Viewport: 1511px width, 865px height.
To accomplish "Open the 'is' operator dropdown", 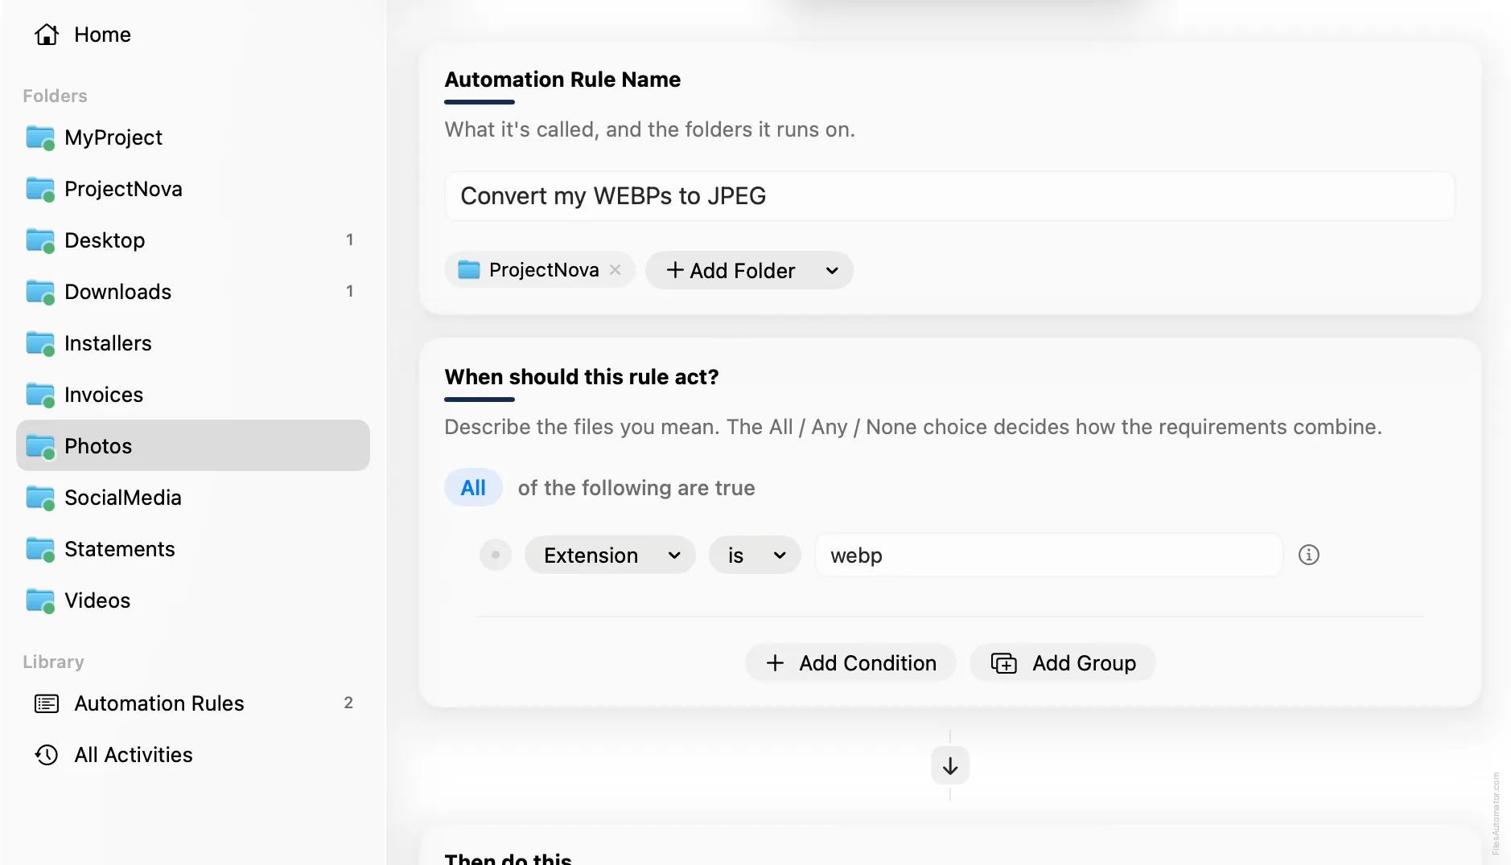I will [x=755, y=555].
